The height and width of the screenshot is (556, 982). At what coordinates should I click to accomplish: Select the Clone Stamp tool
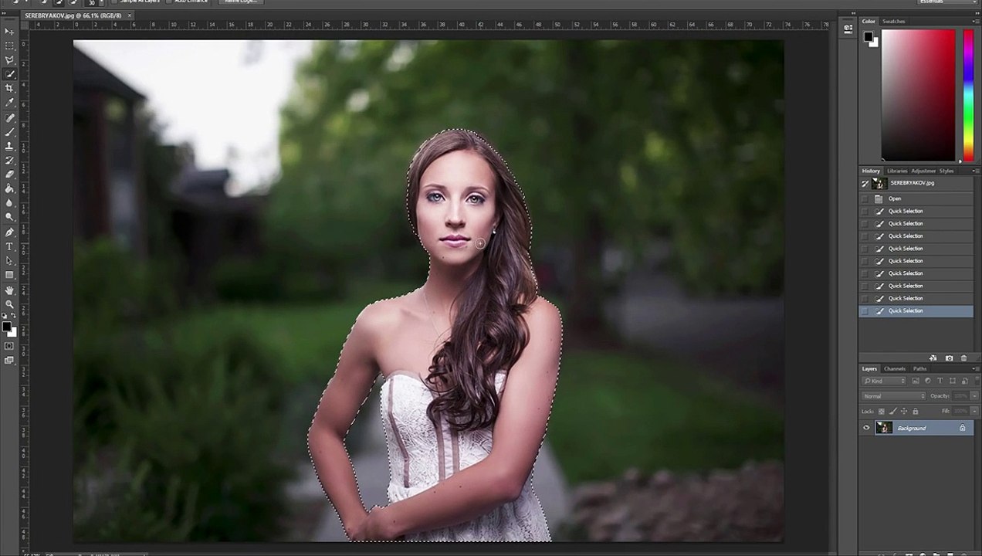coord(9,146)
